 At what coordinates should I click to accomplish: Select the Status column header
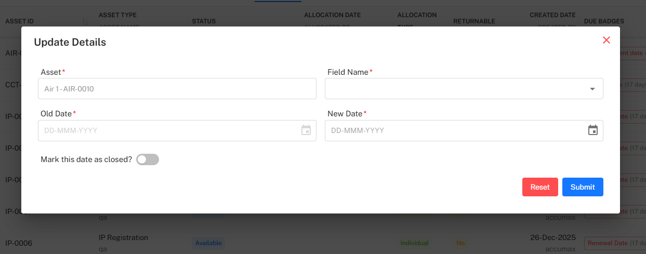point(204,21)
